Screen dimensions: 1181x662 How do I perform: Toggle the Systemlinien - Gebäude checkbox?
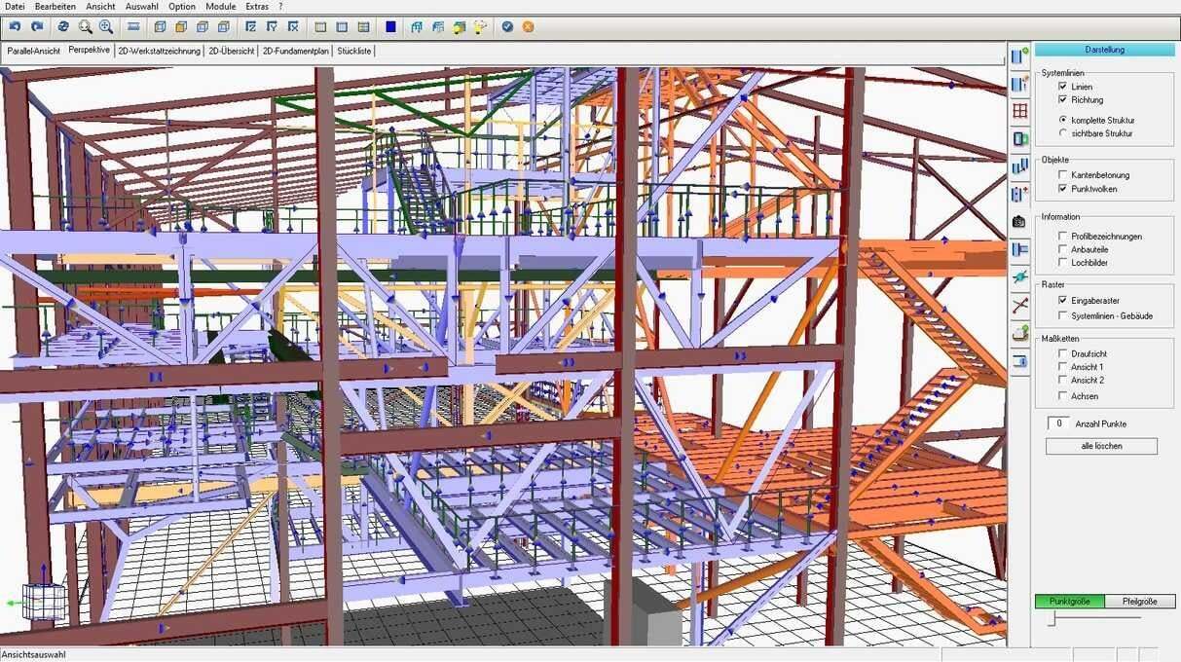point(1060,314)
